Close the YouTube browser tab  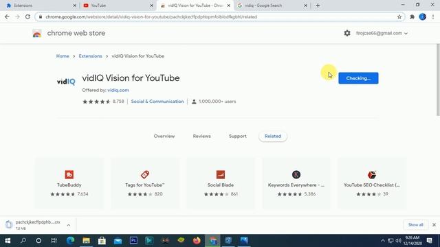point(151,5)
